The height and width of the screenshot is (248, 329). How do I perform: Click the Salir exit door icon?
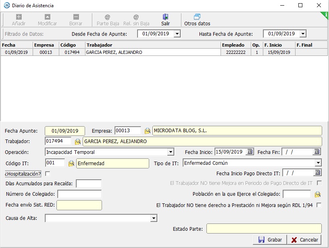click(165, 17)
